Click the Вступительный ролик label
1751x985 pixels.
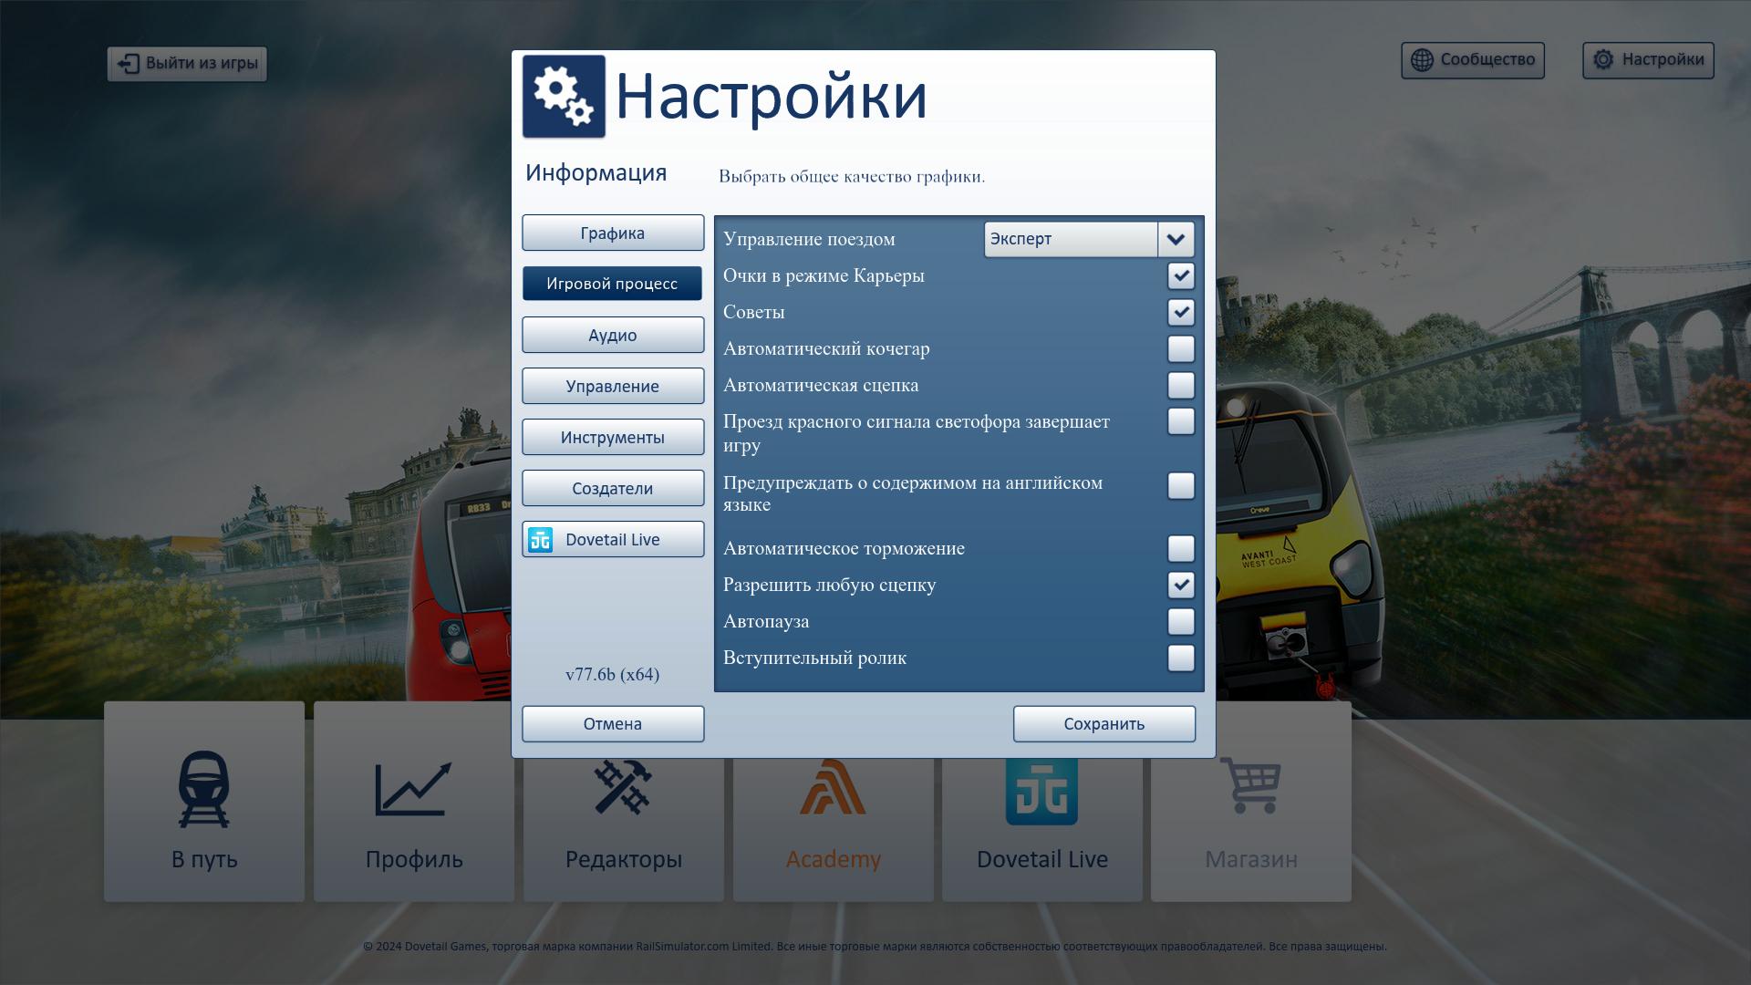tap(815, 658)
